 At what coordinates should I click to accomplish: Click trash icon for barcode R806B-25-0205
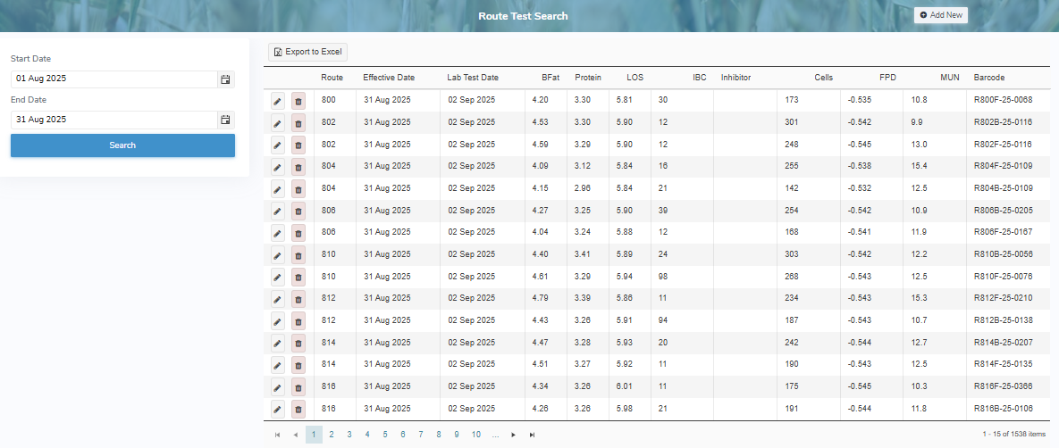(x=298, y=211)
